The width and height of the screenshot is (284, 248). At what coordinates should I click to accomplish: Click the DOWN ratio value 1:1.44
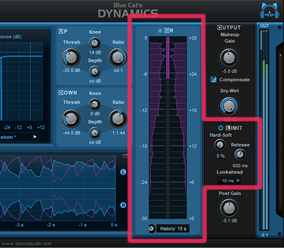coord(119,133)
